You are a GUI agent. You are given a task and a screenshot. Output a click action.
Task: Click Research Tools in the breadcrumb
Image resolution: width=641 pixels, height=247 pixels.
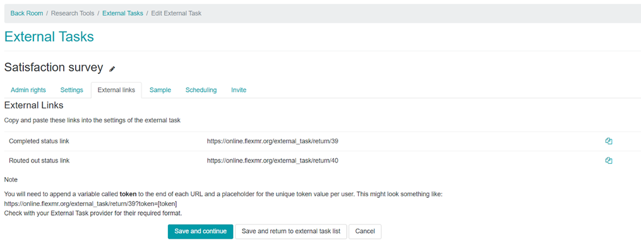73,13
